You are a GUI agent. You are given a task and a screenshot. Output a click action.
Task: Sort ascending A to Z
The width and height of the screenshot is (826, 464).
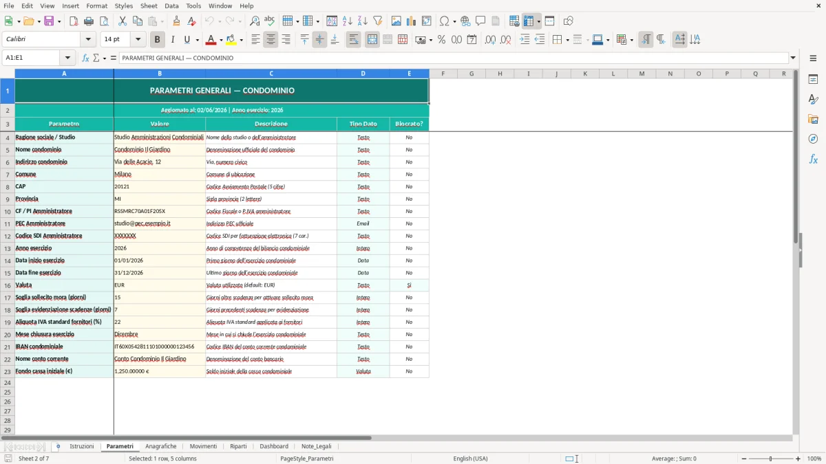pos(347,21)
